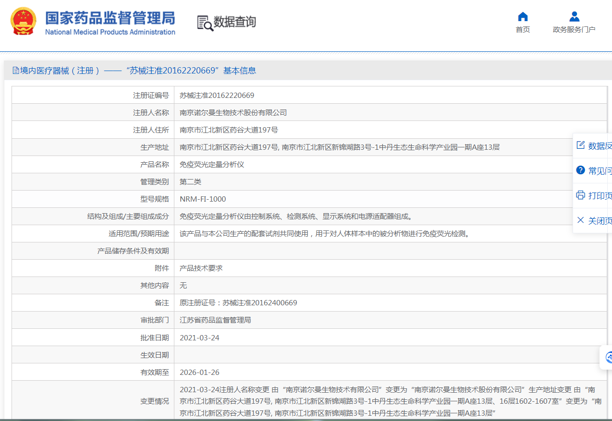Click the 批准日期 label
This screenshot has height=421, width=612.
pos(155,338)
